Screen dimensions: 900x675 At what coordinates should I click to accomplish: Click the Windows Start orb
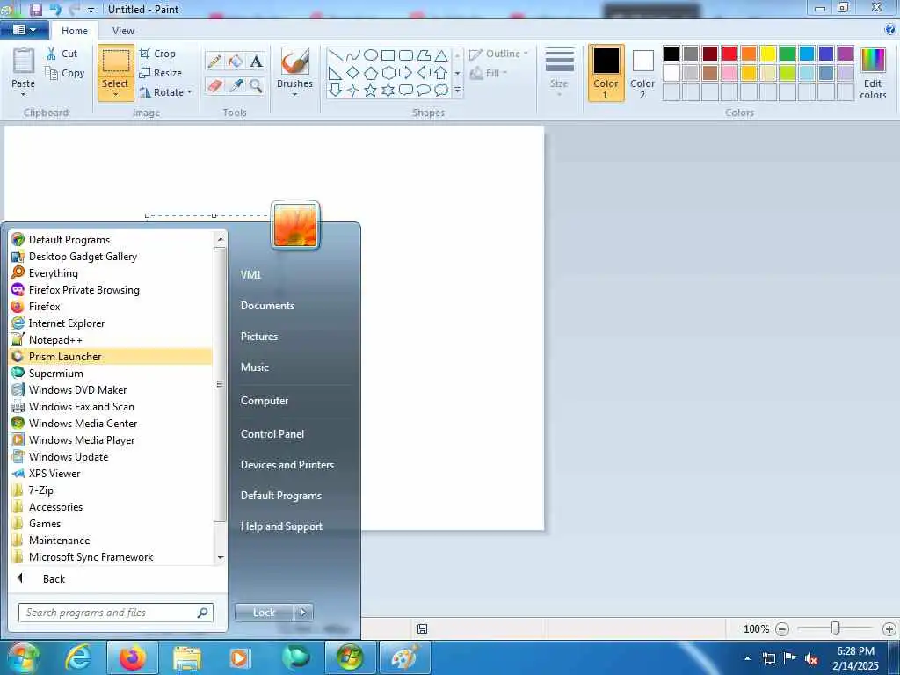23,658
